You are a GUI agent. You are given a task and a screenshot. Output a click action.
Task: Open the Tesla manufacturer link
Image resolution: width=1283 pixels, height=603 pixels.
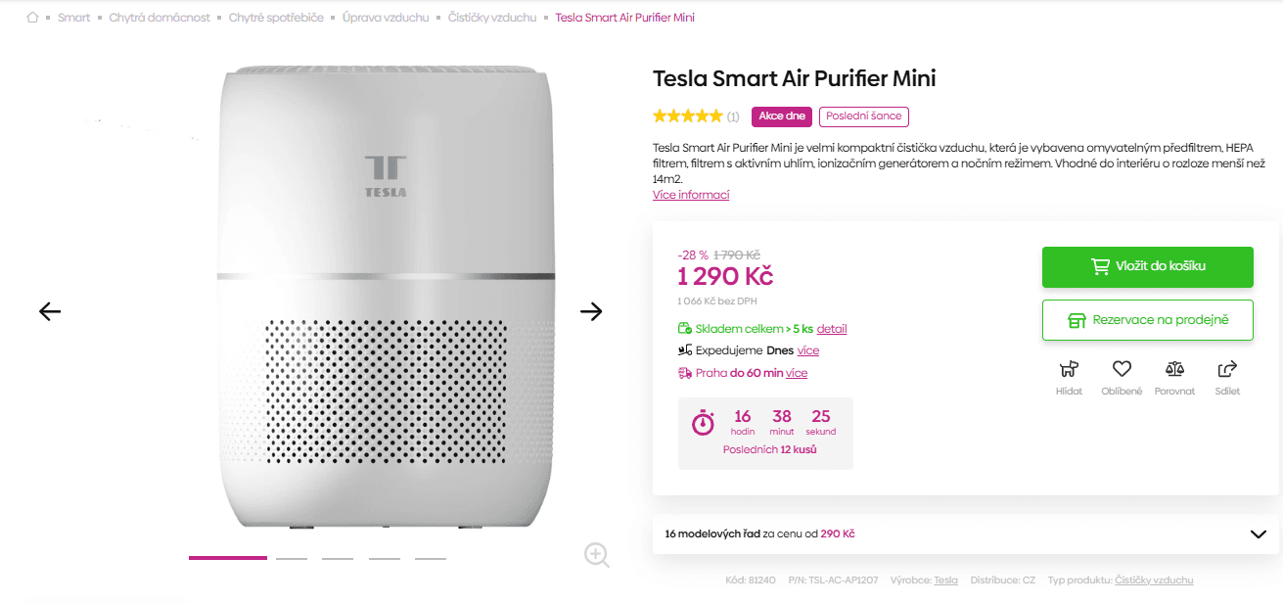[945, 580]
